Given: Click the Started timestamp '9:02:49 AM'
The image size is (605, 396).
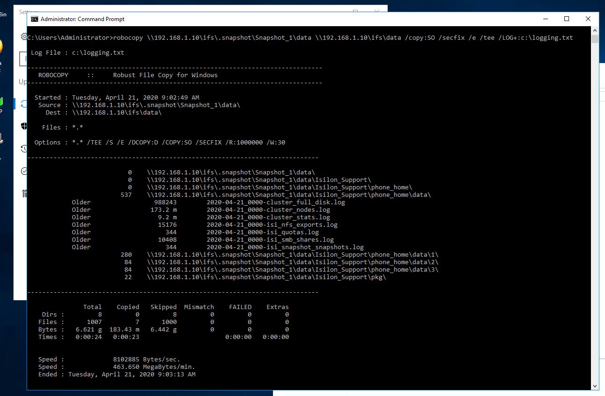Looking at the screenshot, I should pos(179,97).
